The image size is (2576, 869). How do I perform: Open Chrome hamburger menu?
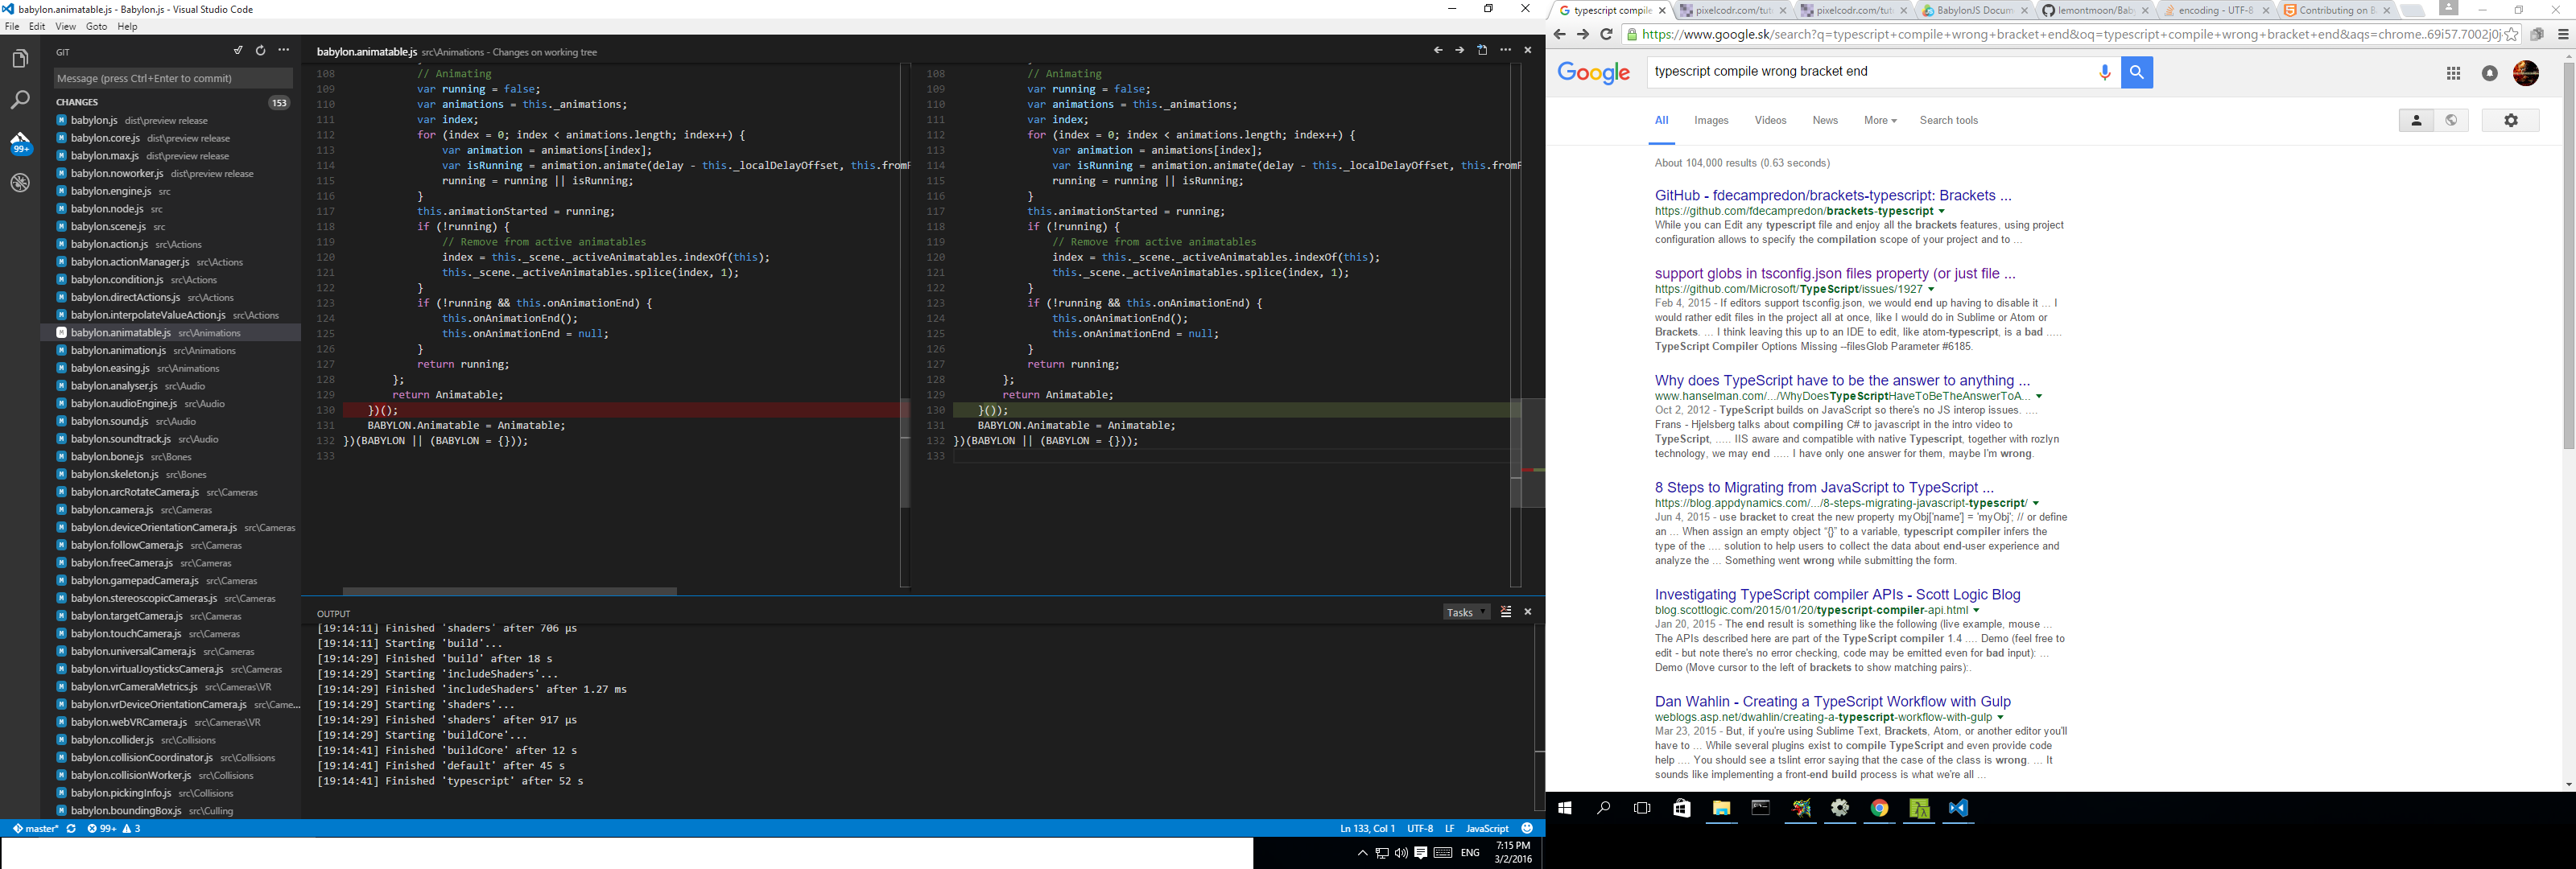point(2563,34)
